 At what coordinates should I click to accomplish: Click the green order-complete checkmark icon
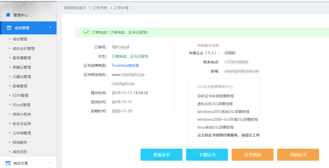86,33
